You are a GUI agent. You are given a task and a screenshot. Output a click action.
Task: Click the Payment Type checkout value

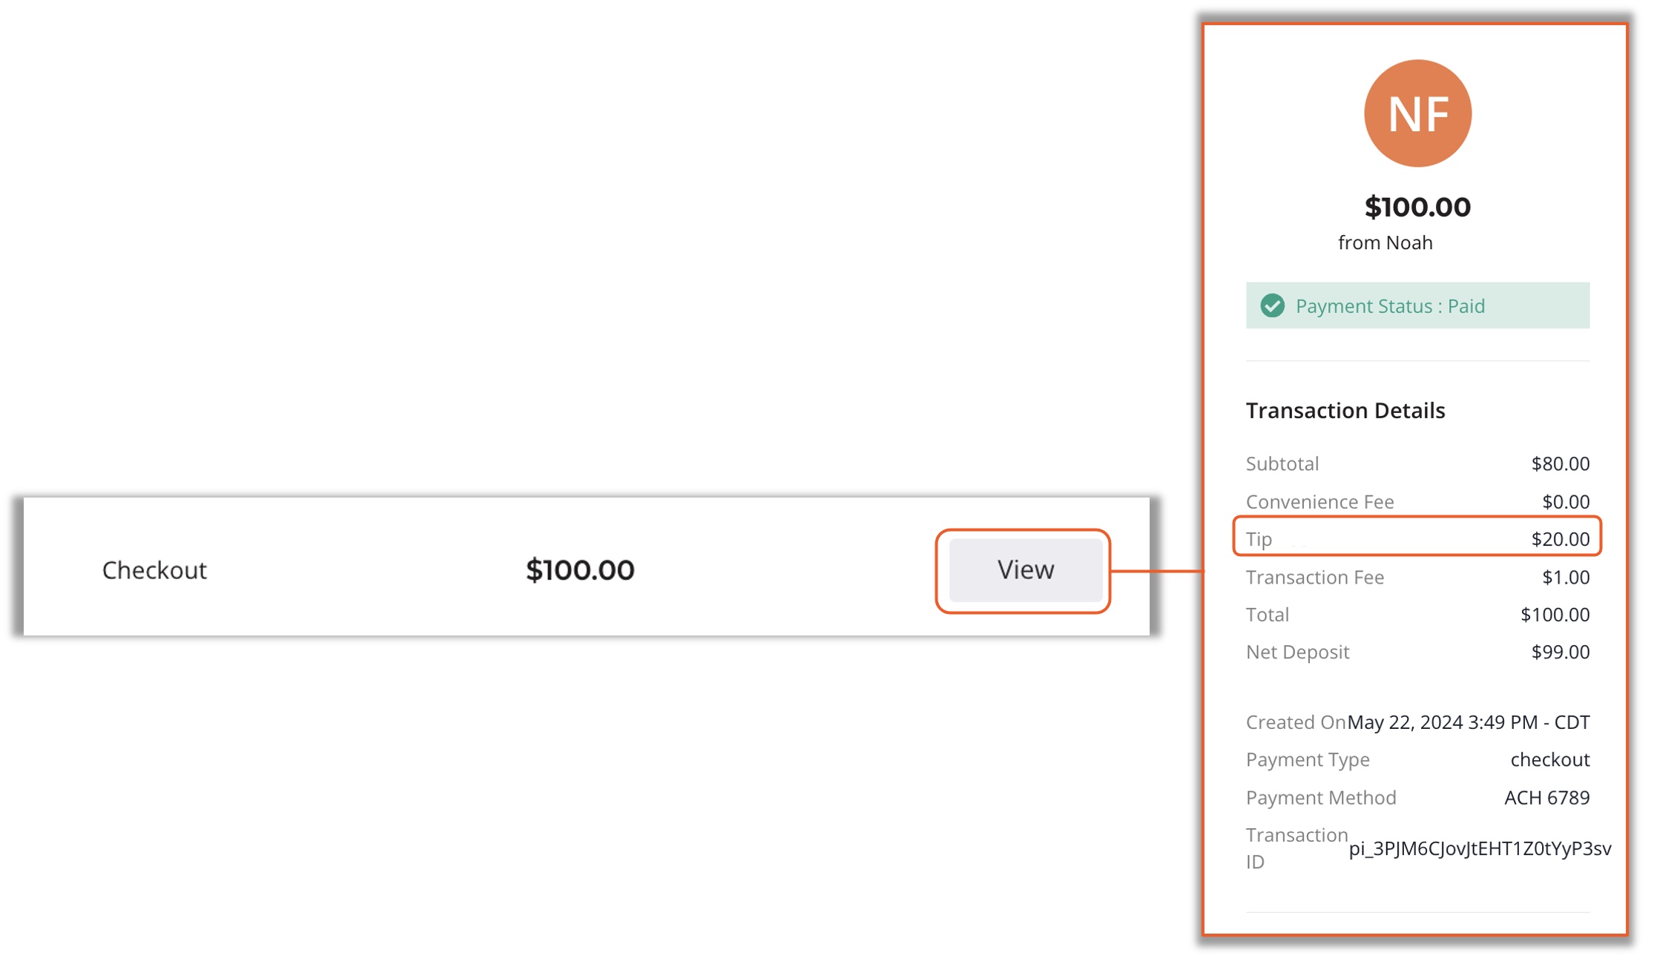[x=1549, y=759]
